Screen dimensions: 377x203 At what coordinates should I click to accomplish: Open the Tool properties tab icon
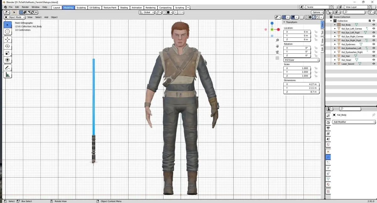pos(328,116)
